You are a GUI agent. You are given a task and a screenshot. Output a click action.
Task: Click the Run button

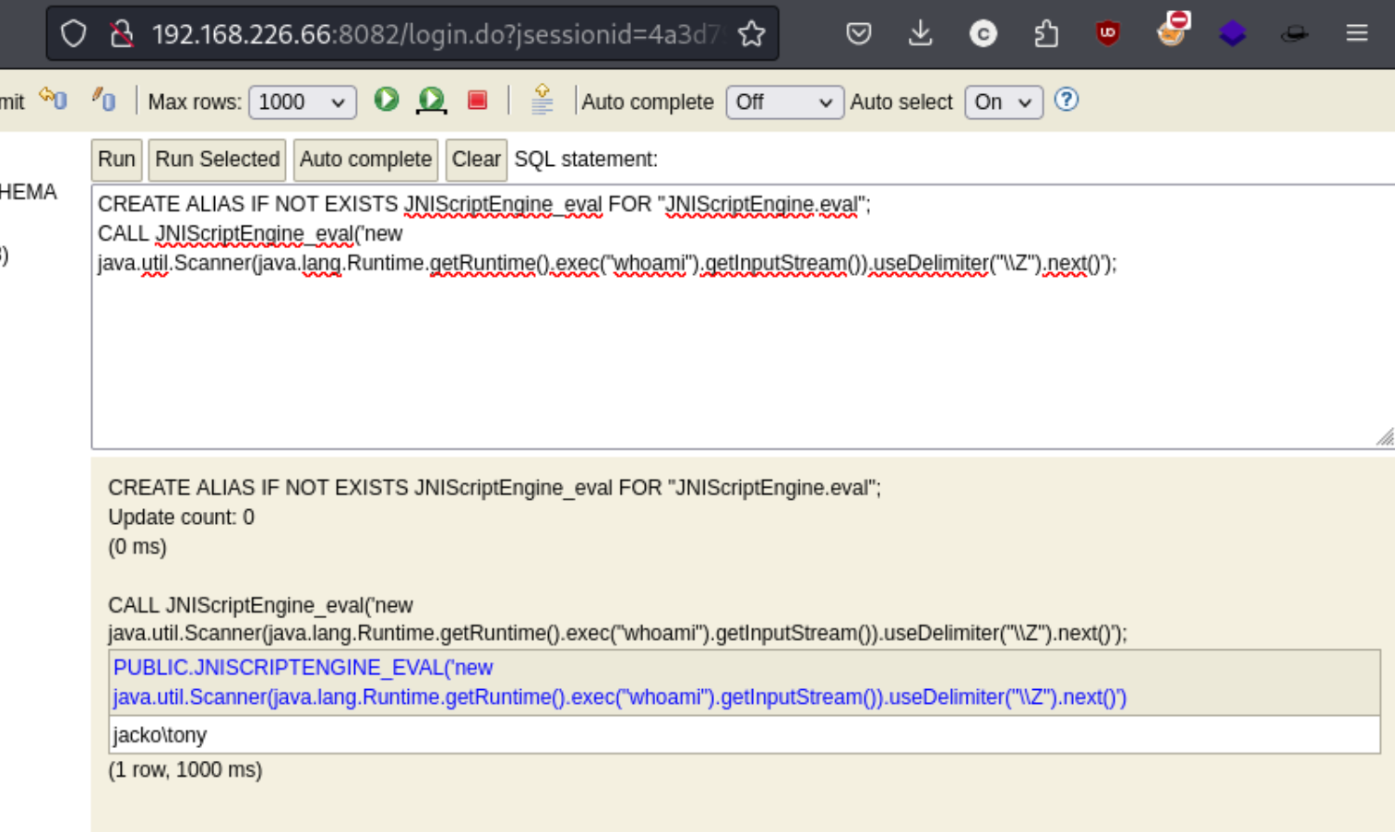click(116, 160)
